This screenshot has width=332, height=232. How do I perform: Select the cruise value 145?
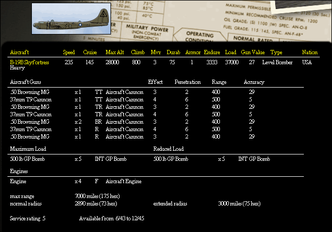(x=90, y=62)
